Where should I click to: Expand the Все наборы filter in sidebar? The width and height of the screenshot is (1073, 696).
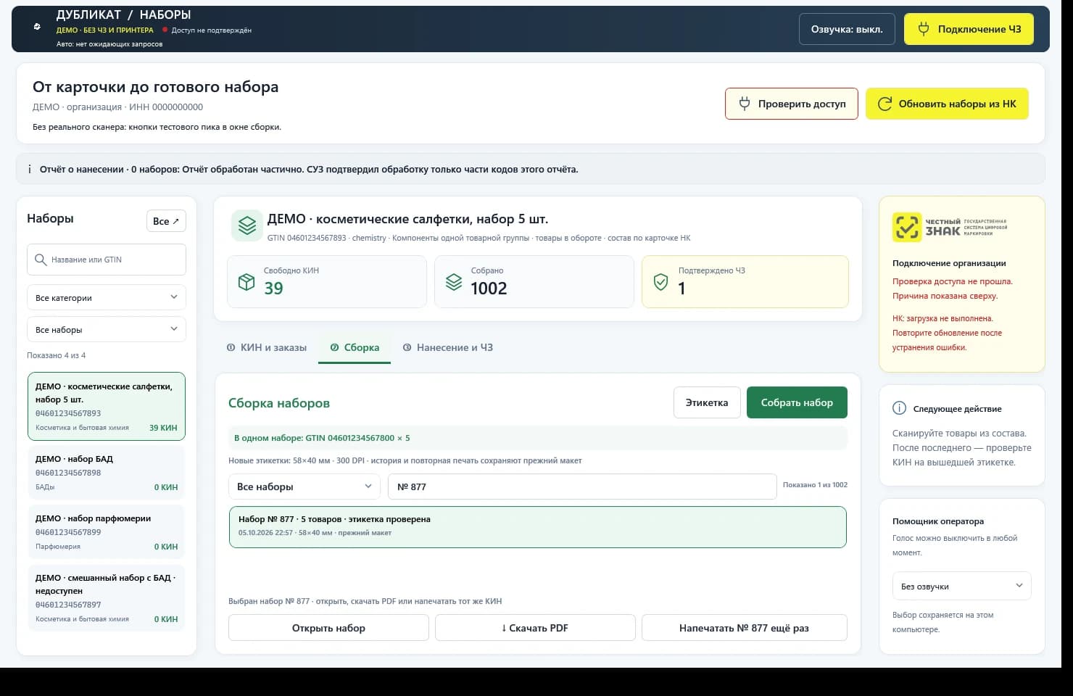107,329
